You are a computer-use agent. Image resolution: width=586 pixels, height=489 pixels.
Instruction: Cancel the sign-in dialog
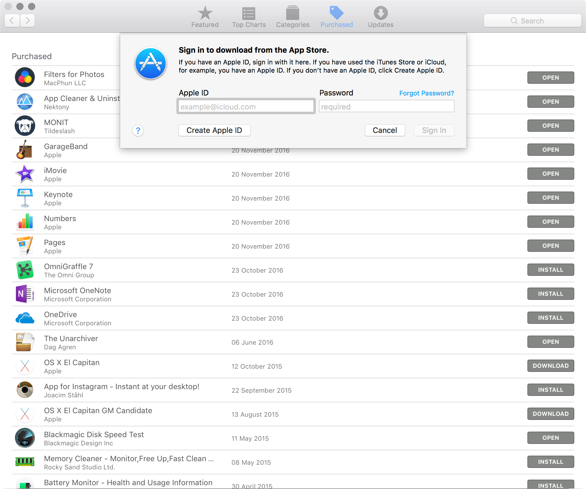click(385, 130)
